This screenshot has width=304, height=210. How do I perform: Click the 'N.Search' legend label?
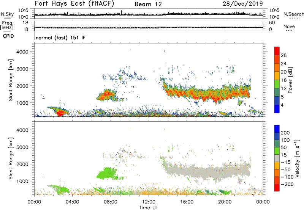293,14
